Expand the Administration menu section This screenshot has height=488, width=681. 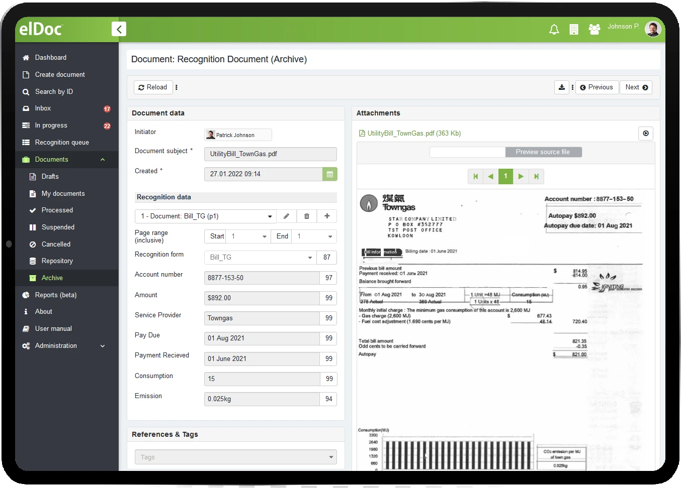point(103,346)
